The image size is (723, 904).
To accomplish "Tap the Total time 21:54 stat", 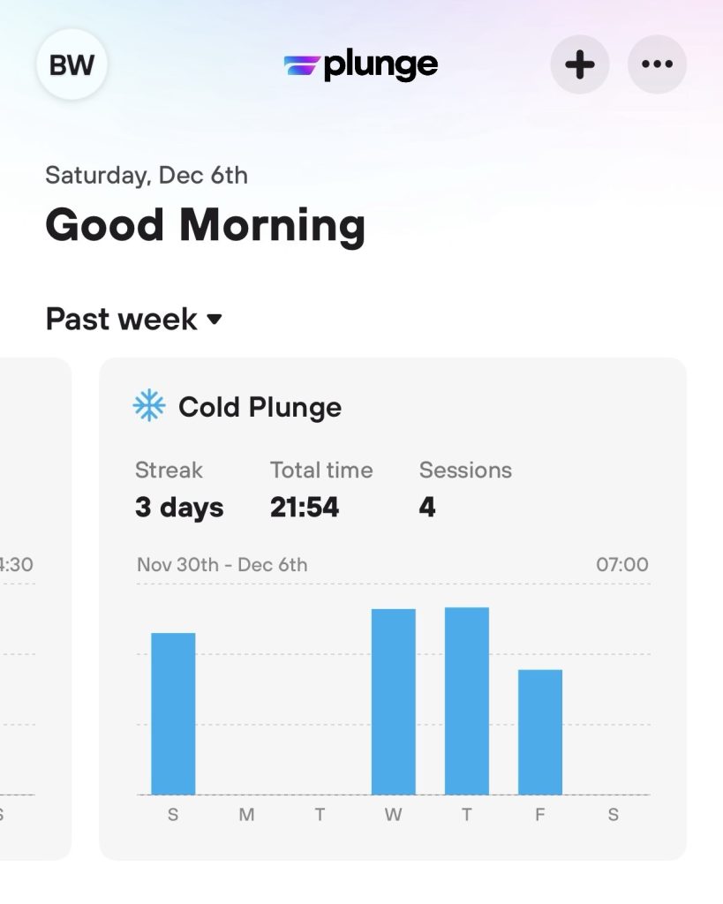I will [x=320, y=491].
